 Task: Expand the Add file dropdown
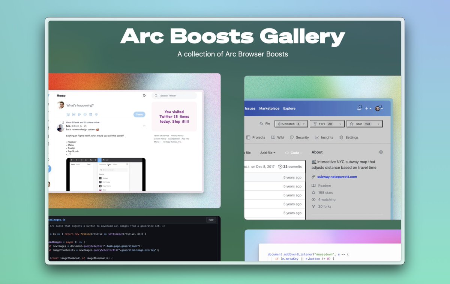click(x=268, y=153)
